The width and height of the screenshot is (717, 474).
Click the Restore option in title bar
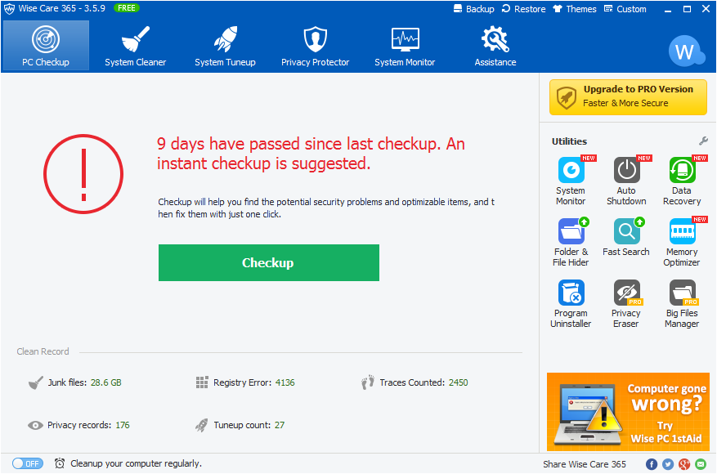(523, 9)
